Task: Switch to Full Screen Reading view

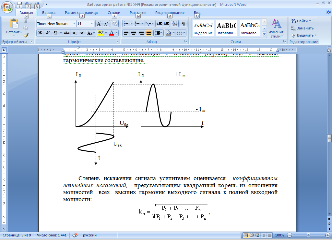Action: point(252,235)
